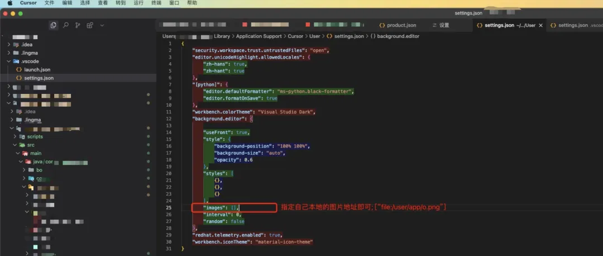603x256 pixels.
Task: Select settings.json in the file tree
Action: pos(39,78)
